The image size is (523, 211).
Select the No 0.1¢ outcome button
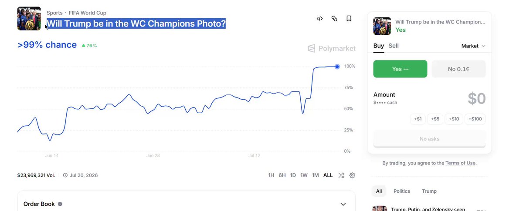[458, 69]
